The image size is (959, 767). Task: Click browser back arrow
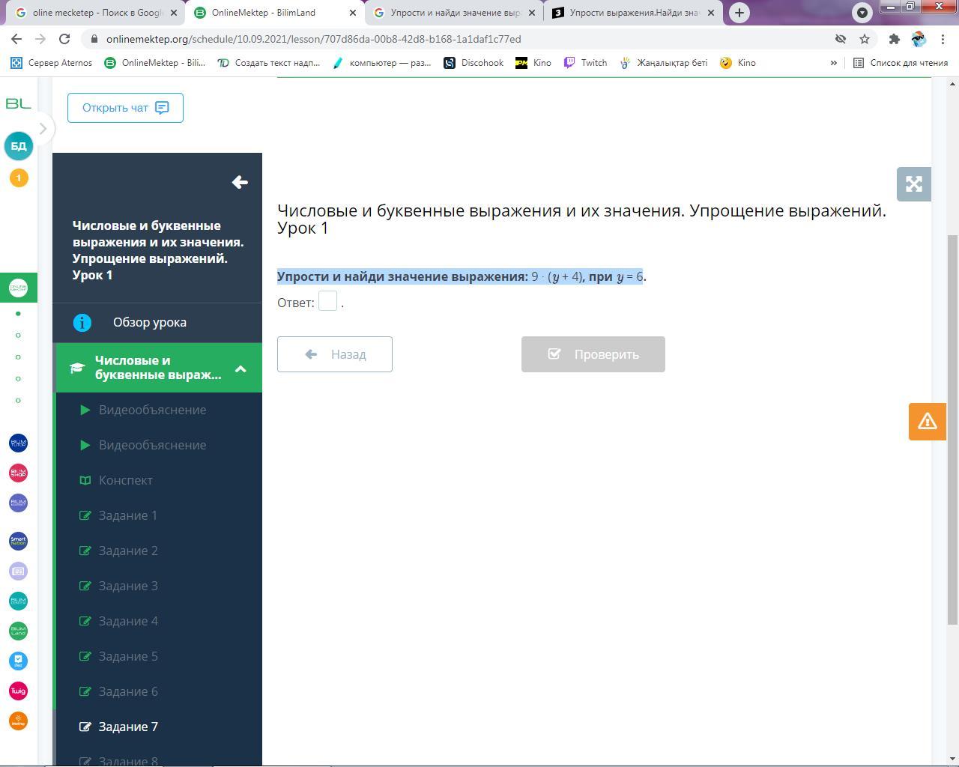[16, 39]
